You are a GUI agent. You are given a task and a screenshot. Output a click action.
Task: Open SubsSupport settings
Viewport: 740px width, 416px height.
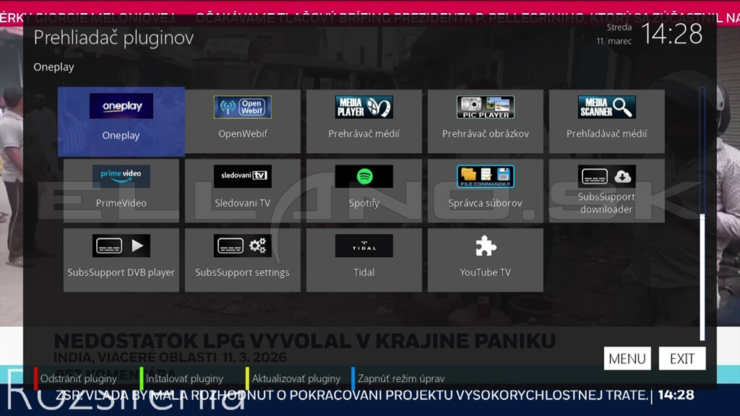coord(242,259)
